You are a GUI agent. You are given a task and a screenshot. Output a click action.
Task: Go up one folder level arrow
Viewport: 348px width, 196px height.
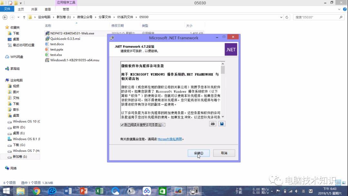click(24, 17)
